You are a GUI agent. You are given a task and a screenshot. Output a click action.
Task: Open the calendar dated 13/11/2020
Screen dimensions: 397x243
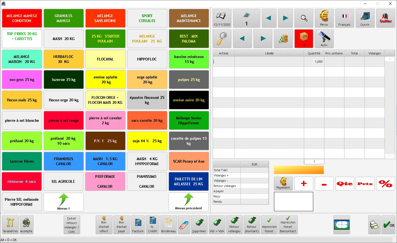[222, 18]
